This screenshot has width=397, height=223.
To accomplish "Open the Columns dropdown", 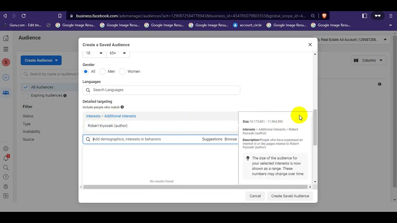I will pyautogui.click(x=368, y=60).
